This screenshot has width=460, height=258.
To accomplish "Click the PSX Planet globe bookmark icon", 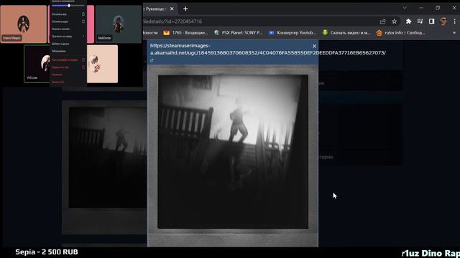I will 217,33.
